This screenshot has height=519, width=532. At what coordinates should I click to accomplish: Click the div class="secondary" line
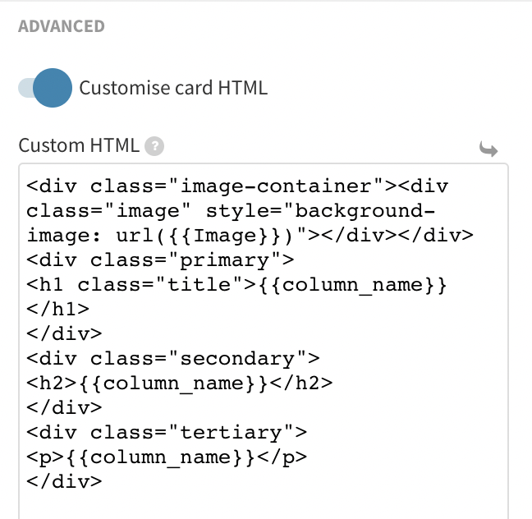coord(172,358)
